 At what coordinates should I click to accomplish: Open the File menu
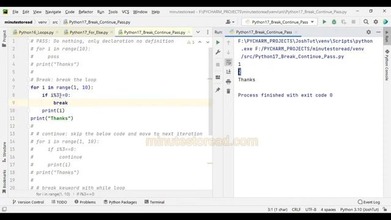(x=15, y=12)
